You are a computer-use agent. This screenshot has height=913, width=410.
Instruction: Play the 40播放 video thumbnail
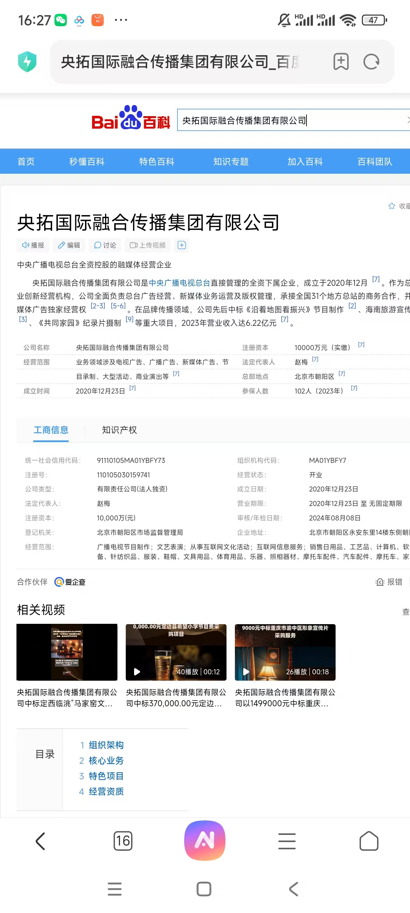176,652
